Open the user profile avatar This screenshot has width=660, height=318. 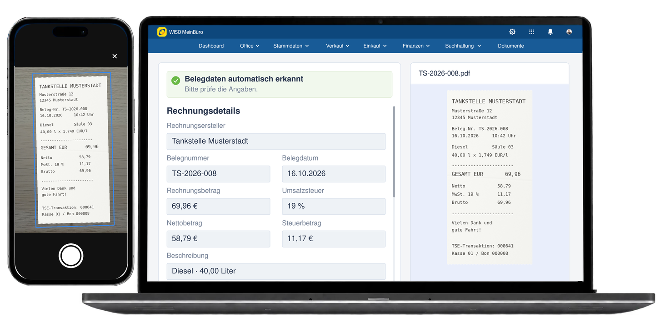pyautogui.click(x=569, y=32)
